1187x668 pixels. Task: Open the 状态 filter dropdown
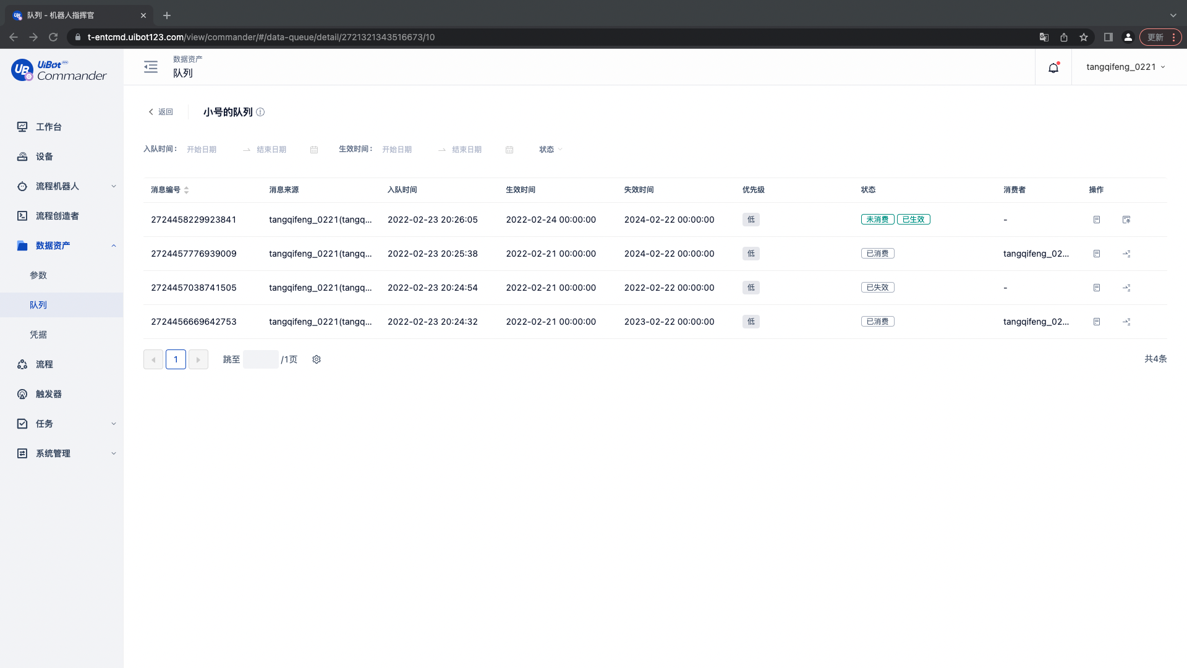(551, 150)
